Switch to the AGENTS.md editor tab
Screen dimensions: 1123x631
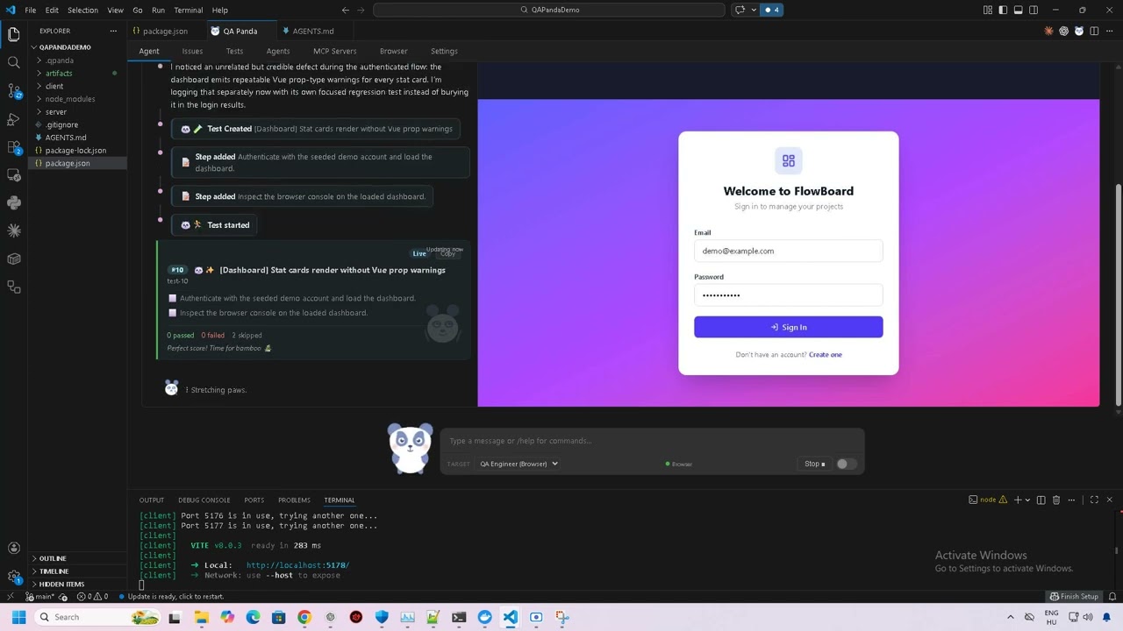coord(312,31)
